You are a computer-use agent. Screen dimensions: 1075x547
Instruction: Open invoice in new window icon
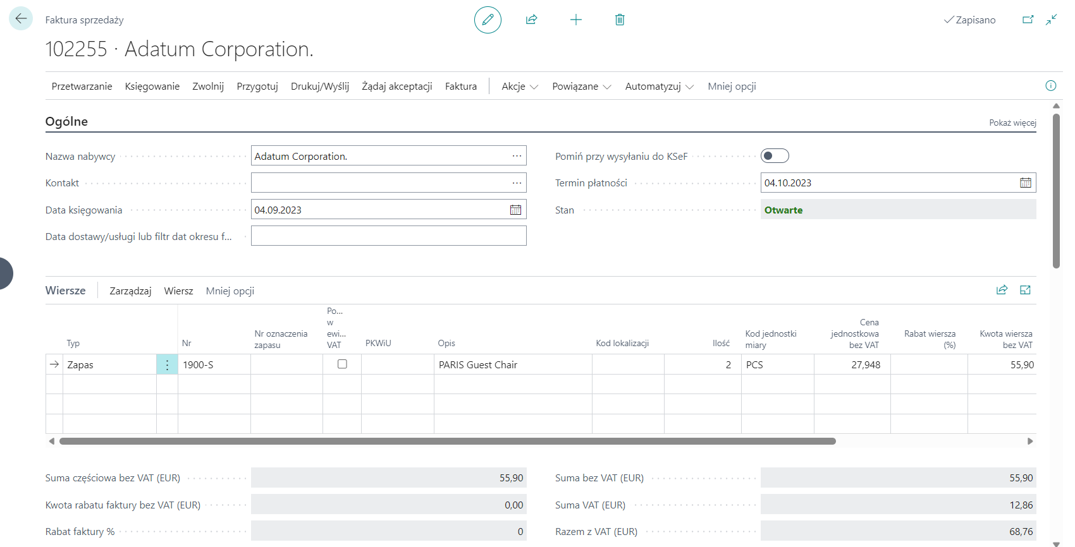pos(1028,20)
